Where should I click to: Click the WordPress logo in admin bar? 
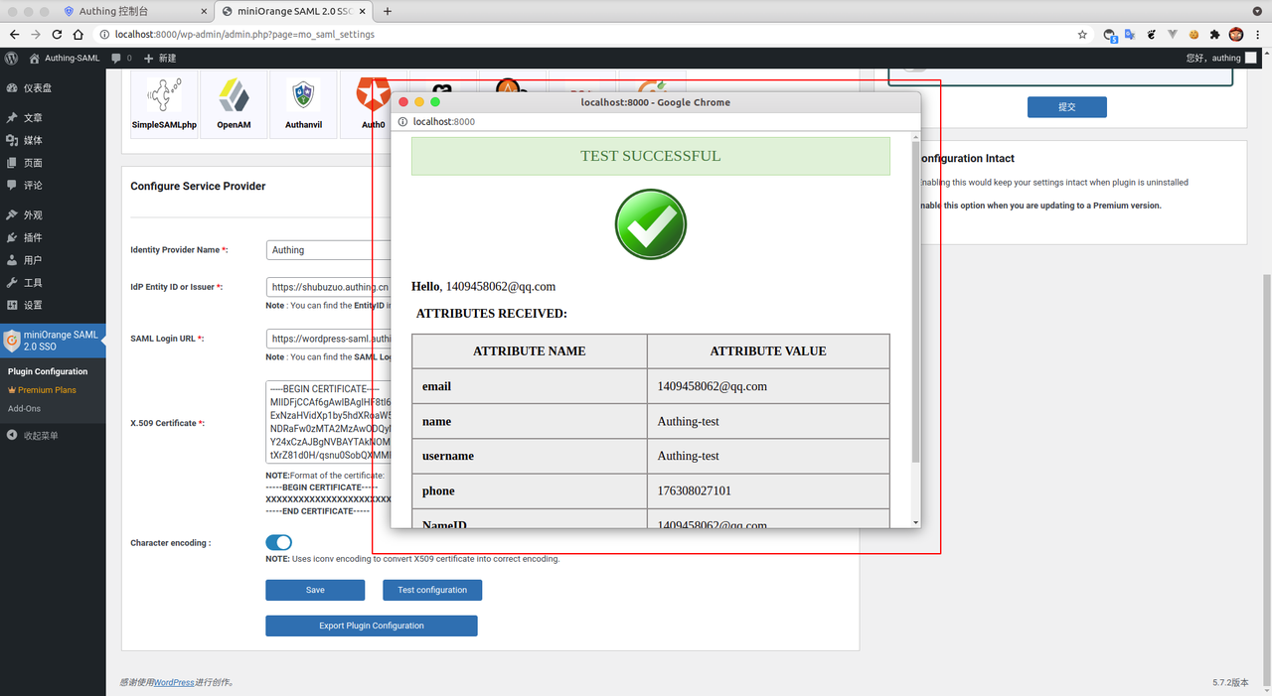(11, 58)
